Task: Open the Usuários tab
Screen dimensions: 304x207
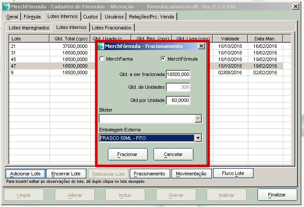Action: [114, 17]
